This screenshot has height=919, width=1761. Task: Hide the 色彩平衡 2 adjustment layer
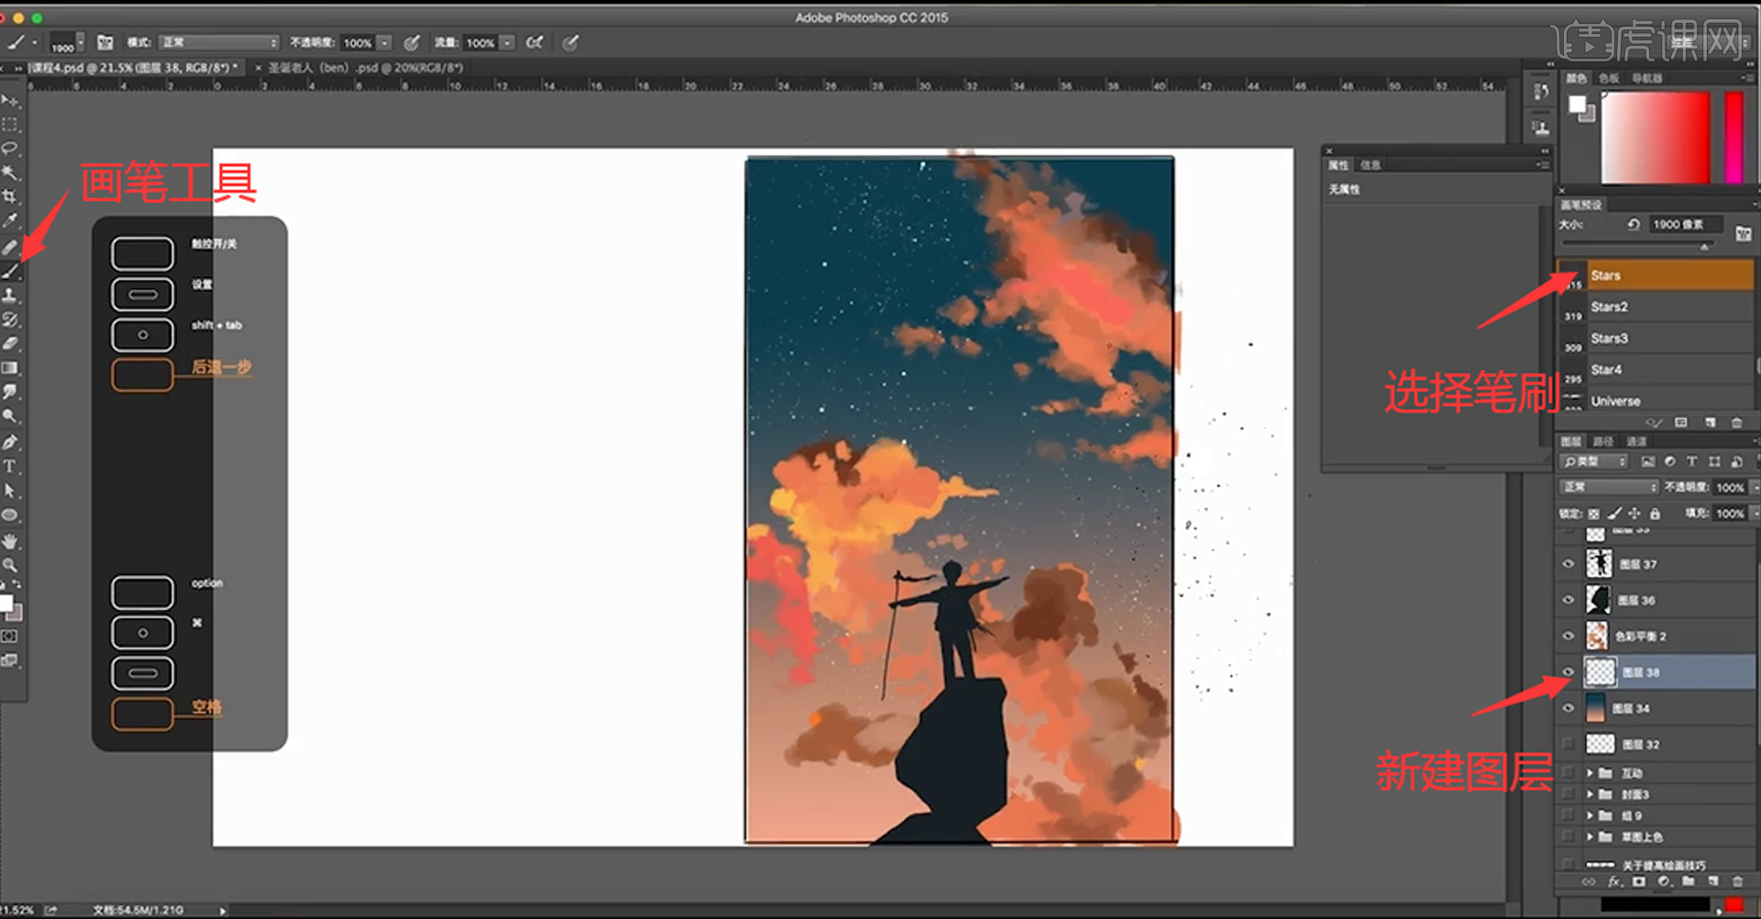tap(1568, 636)
